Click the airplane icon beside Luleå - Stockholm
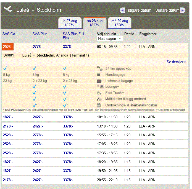The image size is (192, 189). 8,9
